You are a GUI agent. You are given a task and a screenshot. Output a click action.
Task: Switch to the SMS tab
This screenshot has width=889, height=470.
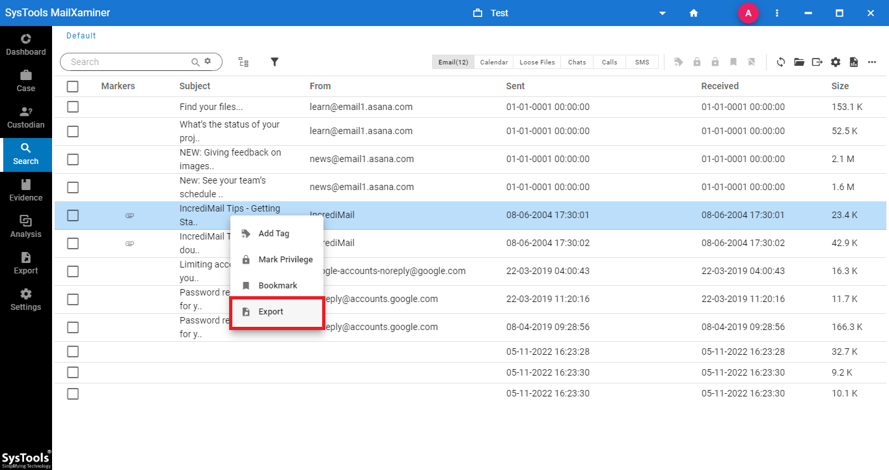click(x=642, y=62)
